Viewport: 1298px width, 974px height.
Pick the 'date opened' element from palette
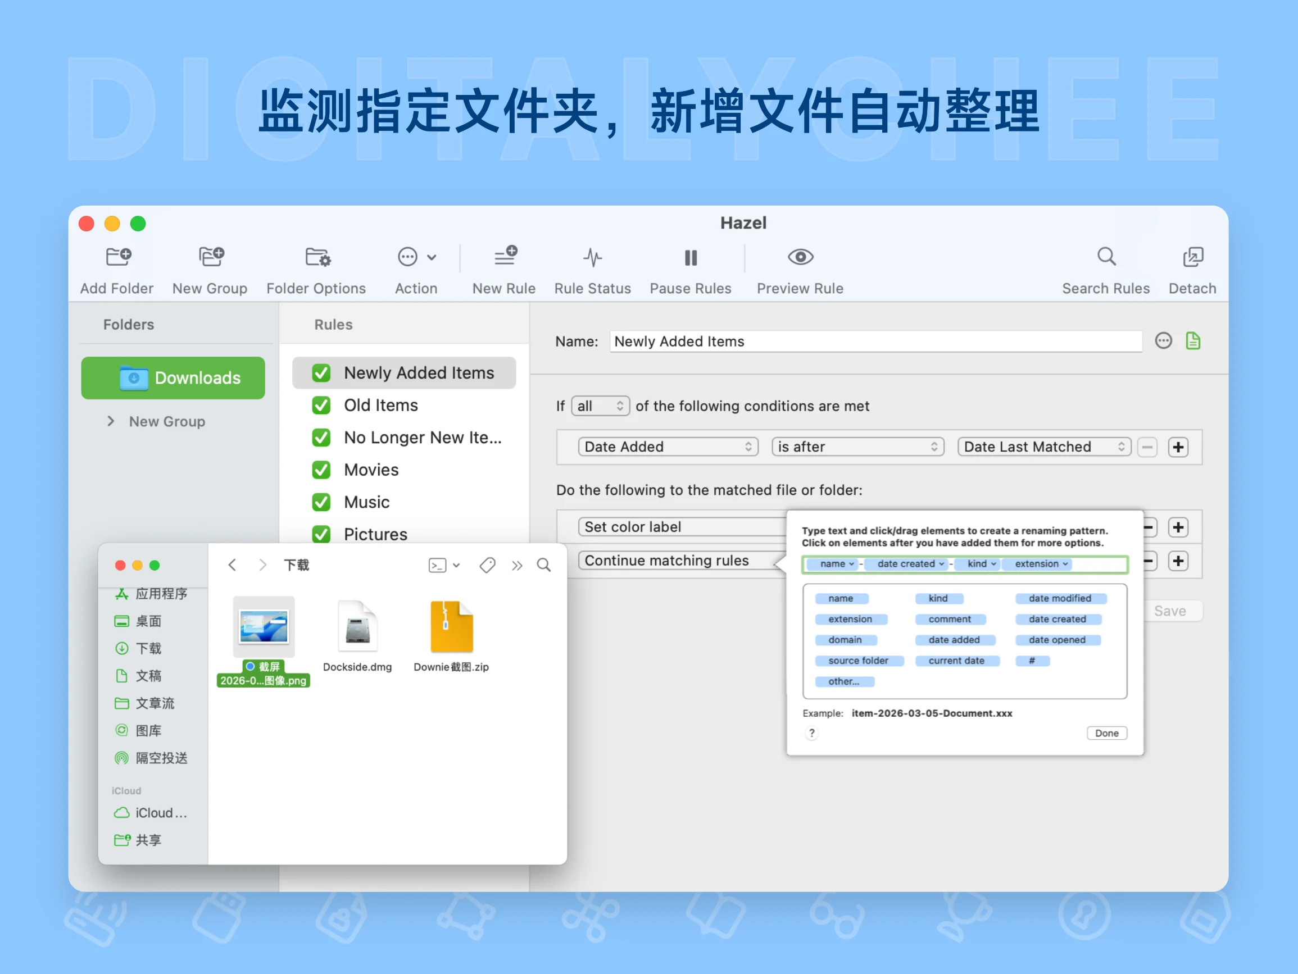(x=1058, y=640)
